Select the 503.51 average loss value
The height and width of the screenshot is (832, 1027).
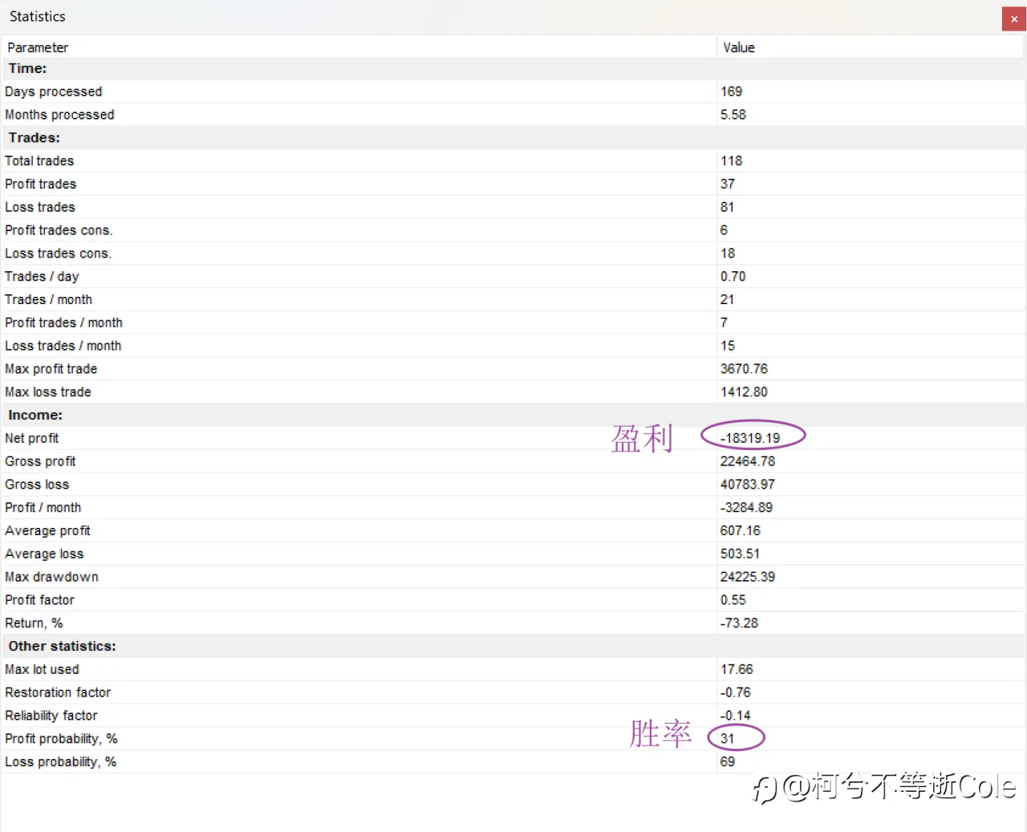click(740, 554)
